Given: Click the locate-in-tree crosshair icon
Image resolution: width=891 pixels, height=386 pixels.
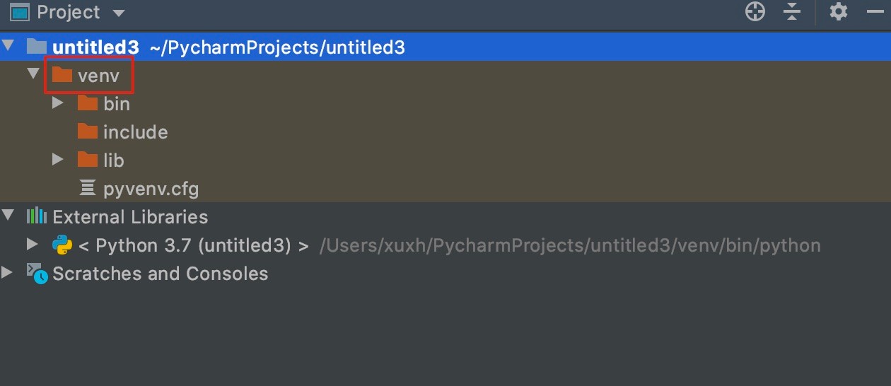Looking at the screenshot, I should tap(755, 12).
